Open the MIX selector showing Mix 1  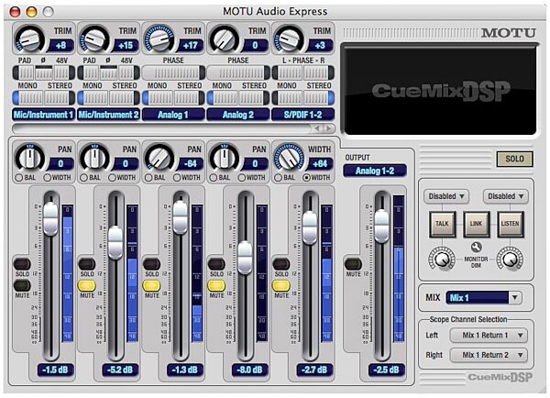483,298
